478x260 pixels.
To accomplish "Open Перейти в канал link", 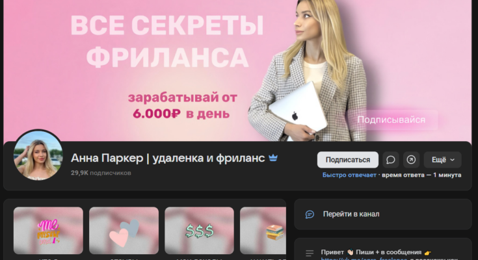I will click(x=351, y=214).
